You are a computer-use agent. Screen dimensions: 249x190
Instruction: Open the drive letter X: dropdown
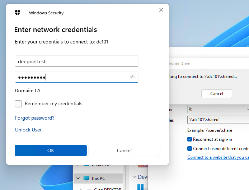pyautogui.click(x=218, y=109)
